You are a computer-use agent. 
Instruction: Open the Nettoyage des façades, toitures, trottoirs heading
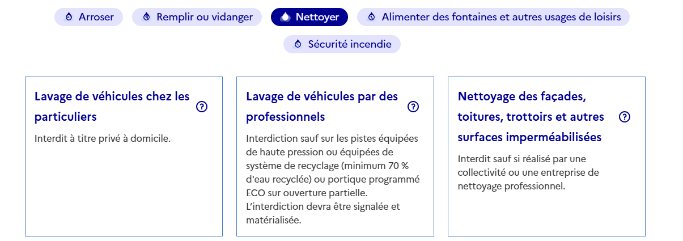(531, 117)
